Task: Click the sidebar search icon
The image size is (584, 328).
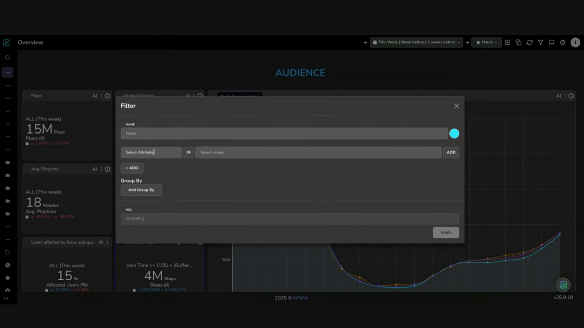Action: (x=7, y=58)
